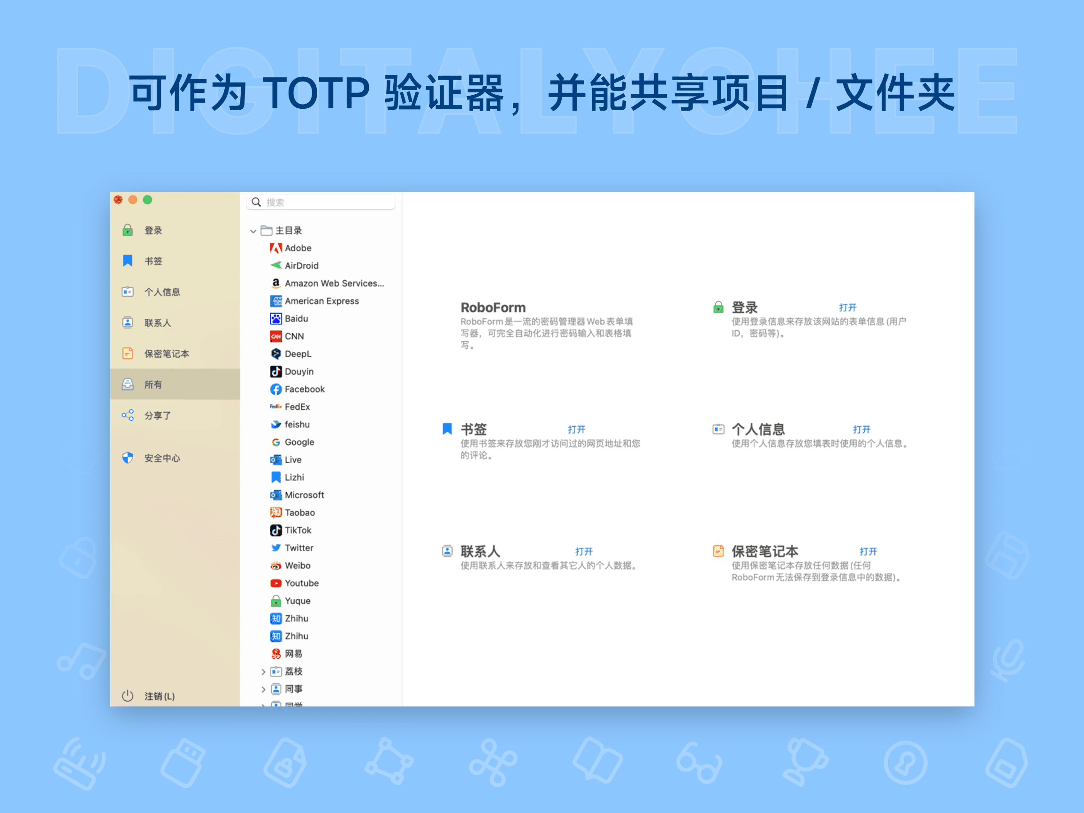Open 保密笔记本 safenotes from the sidebar
The height and width of the screenshot is (813, 1084).
point(128,353)
